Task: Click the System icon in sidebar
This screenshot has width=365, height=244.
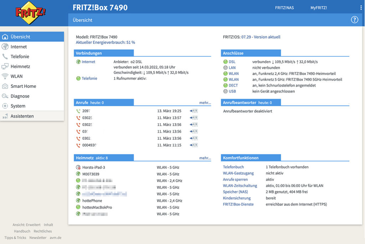Action: 5,106
